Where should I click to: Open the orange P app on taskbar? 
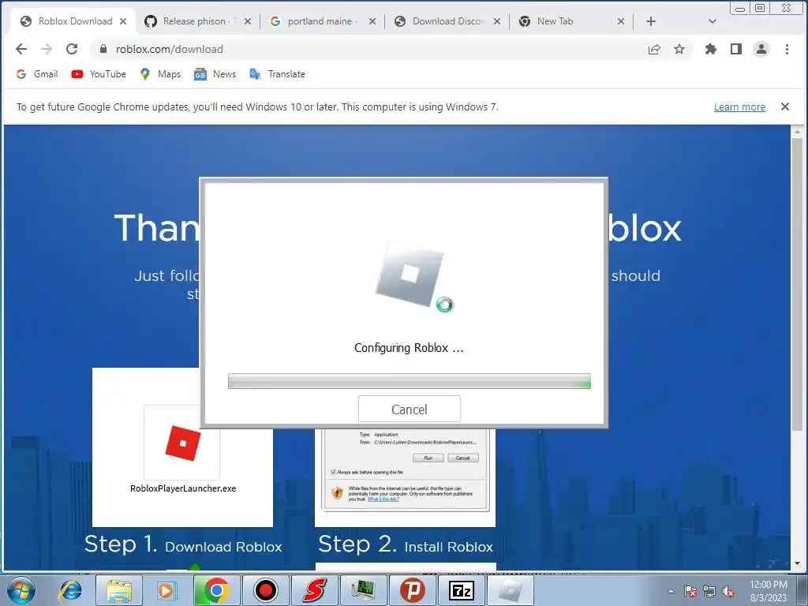[412, 590]
